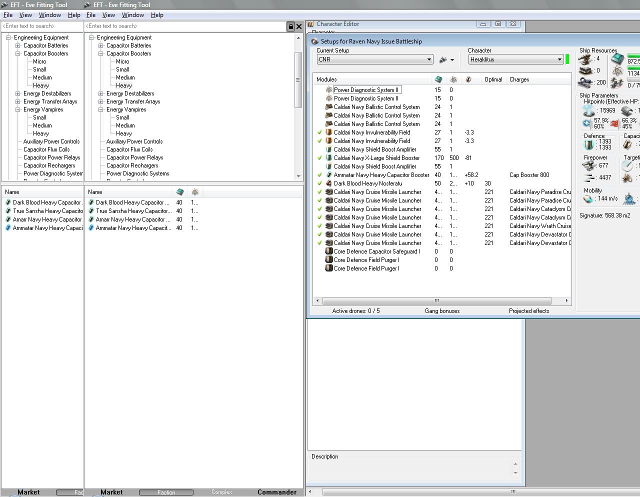Click the Gang bonuses label

[x=442, y=311]
